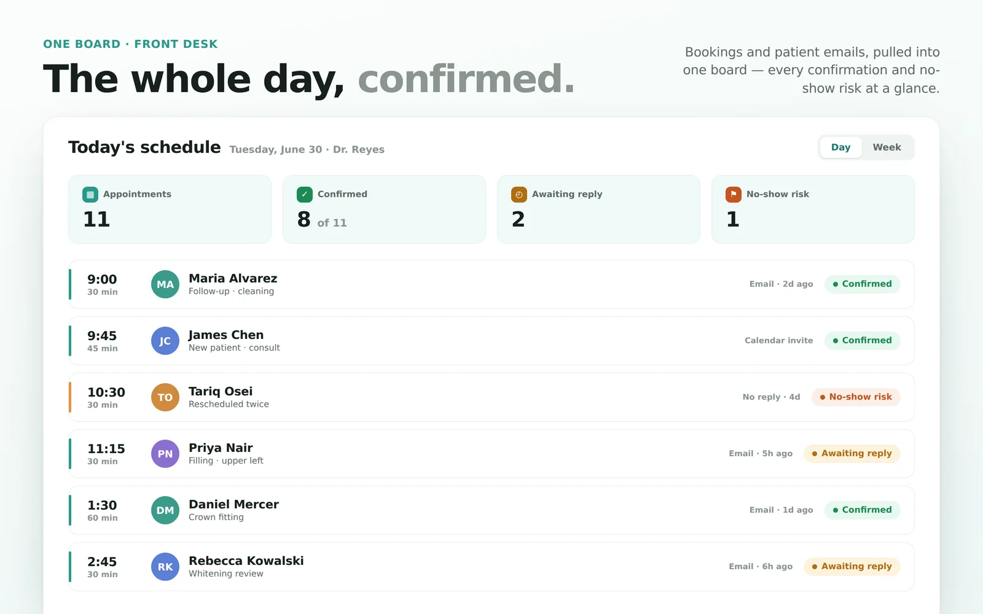
Task: Click Awaiting reply badge on Priya Nair row
Action: click(x=852, y=454)
